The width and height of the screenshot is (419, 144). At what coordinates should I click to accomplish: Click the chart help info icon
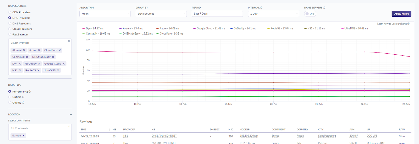point(408,24)
